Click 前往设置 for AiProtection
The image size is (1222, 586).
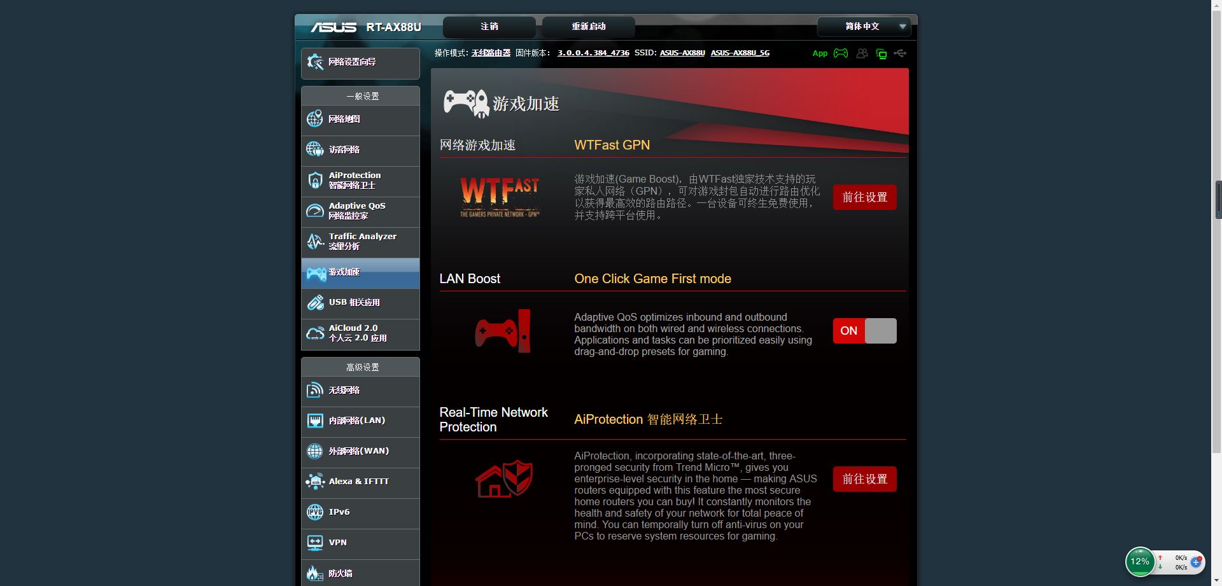tap(864, 479)
